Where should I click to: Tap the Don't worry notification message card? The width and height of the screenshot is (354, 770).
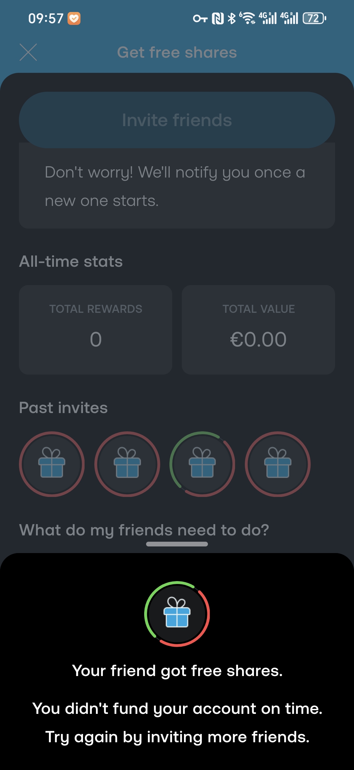pos(177,186)
